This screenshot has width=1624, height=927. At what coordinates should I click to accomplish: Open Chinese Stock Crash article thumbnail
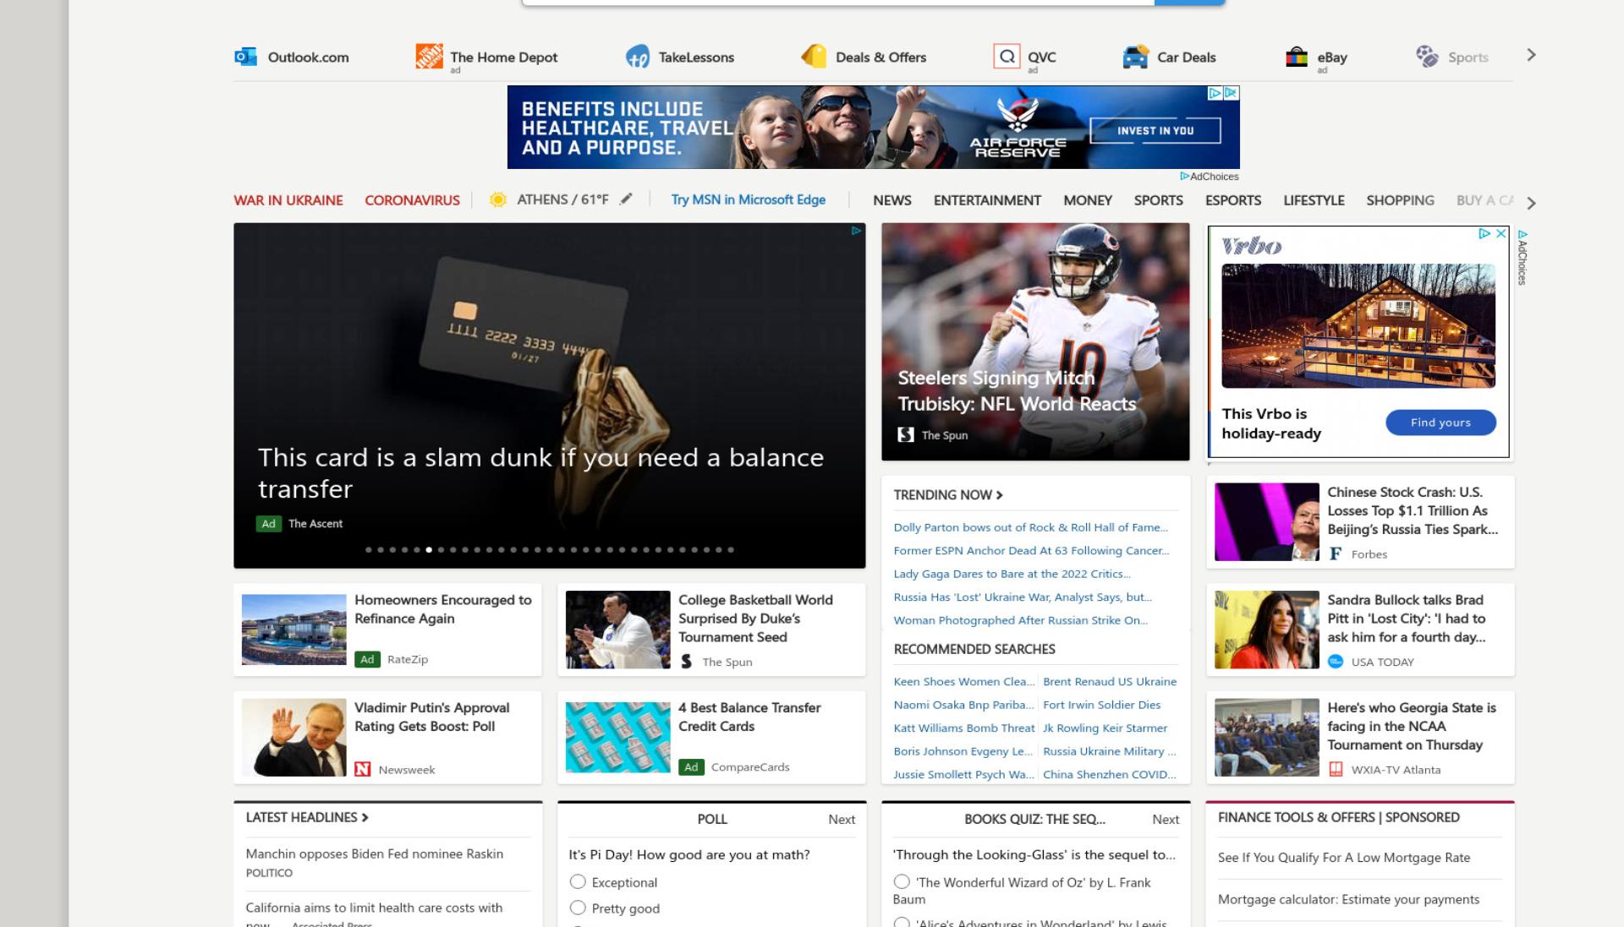[x=1266, y=521]
